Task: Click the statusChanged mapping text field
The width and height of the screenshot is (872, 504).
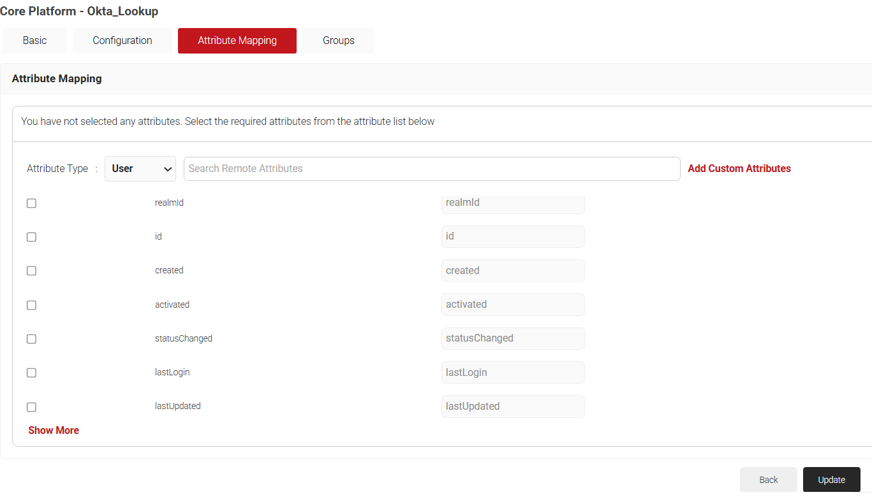Action: tap(513, 338)
